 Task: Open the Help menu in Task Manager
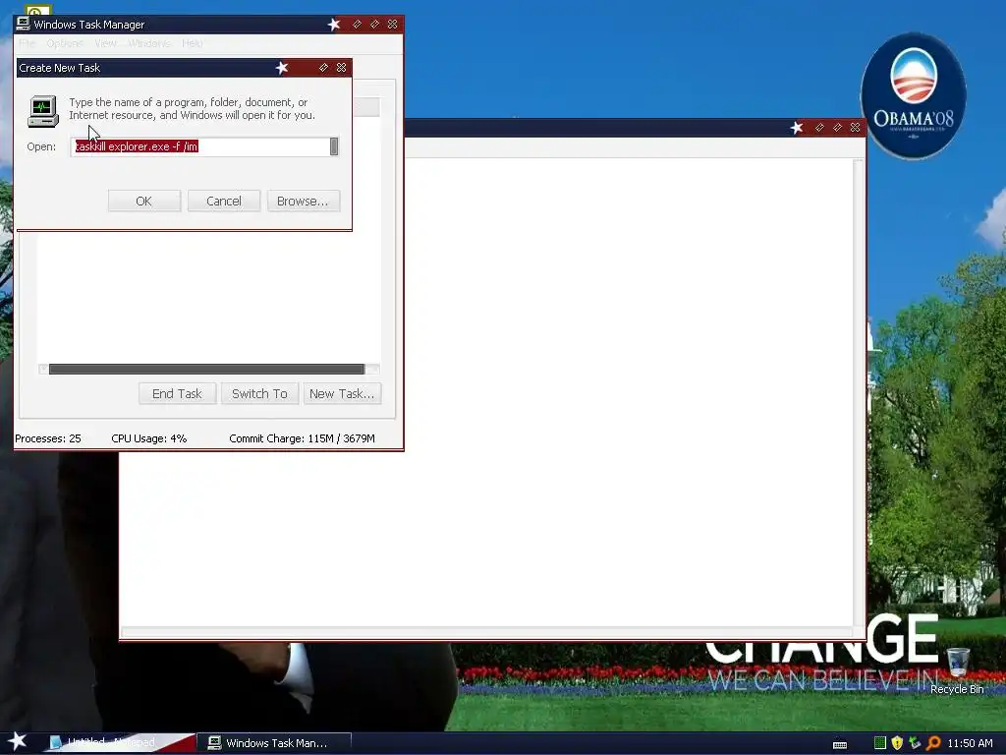coord(192,43)
